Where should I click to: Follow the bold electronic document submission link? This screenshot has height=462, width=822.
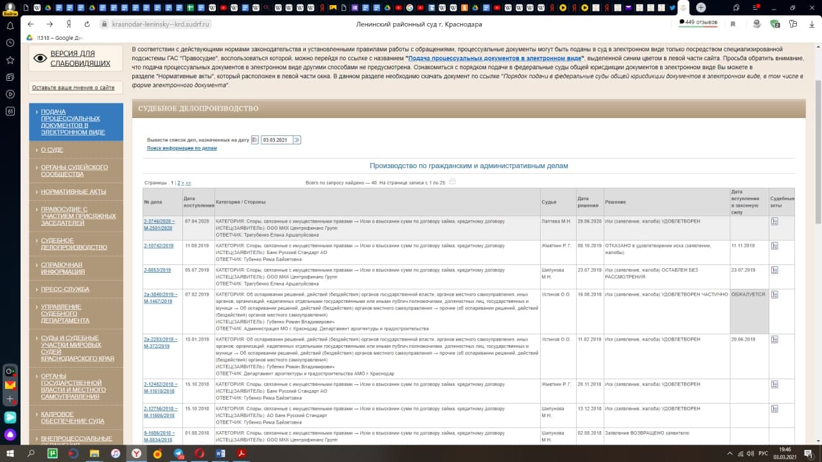(494, 58)
